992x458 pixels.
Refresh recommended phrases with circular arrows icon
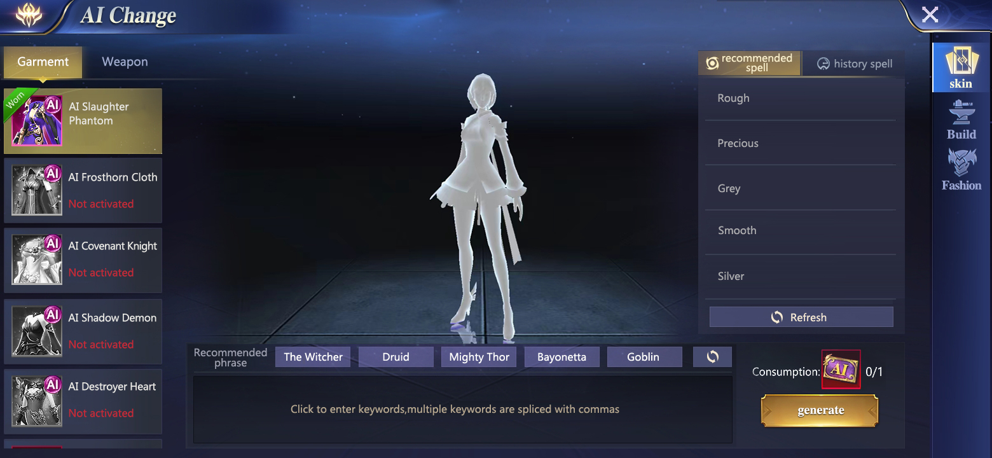click(712, 357)
